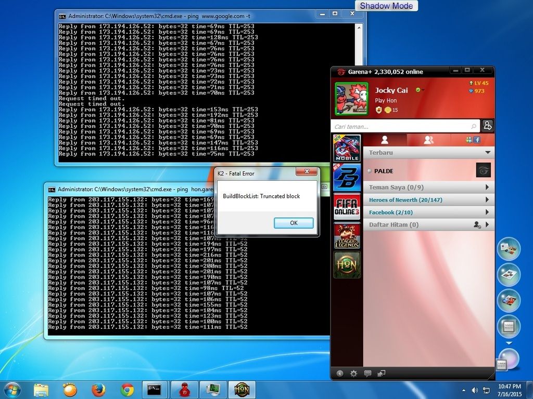Open the Windows Start menu
Viewport: 533px width, 399px height.
click(x=12, y=390)
